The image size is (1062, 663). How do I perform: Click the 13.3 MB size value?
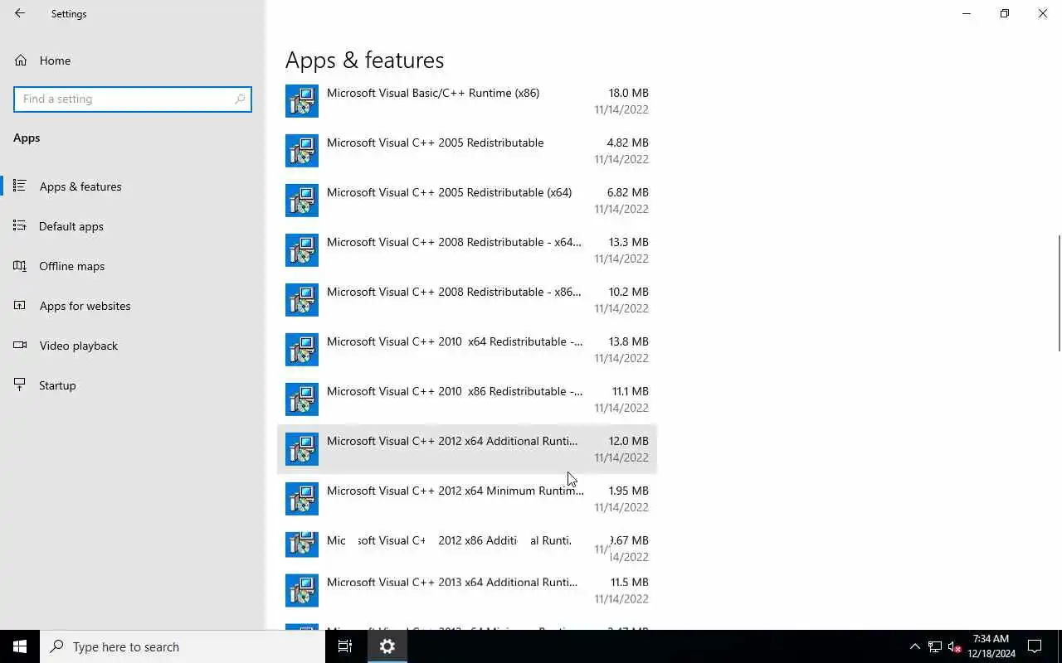[629, 242]
